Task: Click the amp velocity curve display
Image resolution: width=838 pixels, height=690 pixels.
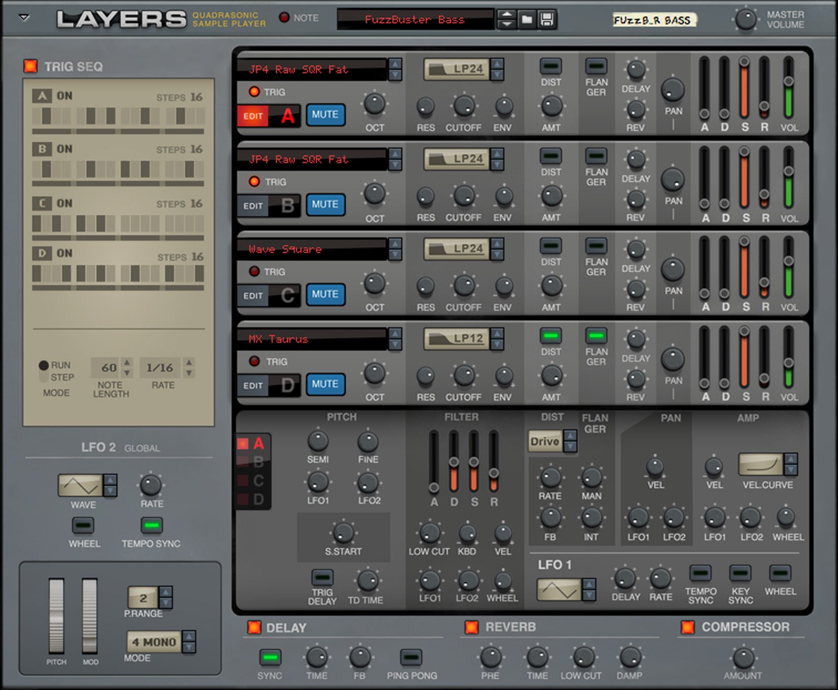Action: pos(761,464)
